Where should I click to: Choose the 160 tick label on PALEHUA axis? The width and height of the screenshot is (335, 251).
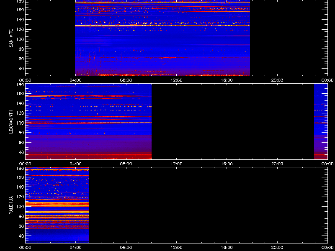[21, 177]
